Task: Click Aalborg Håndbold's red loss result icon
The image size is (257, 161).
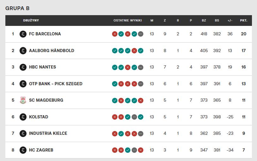Action: (134, 51)
